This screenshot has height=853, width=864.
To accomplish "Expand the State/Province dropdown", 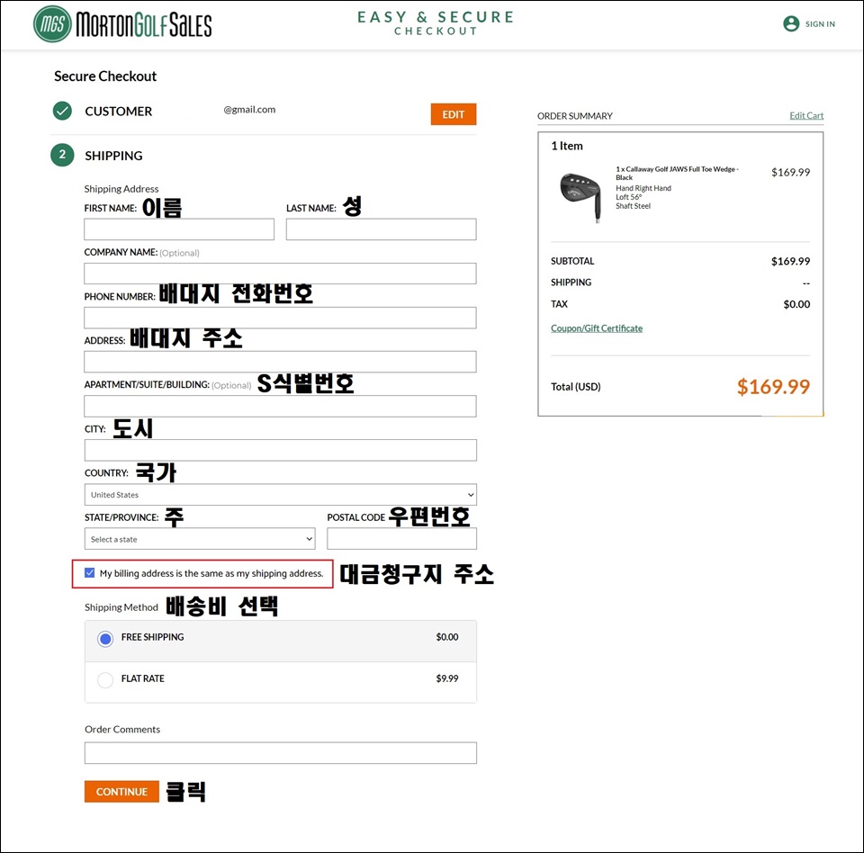I will click(x=200, y=538).
